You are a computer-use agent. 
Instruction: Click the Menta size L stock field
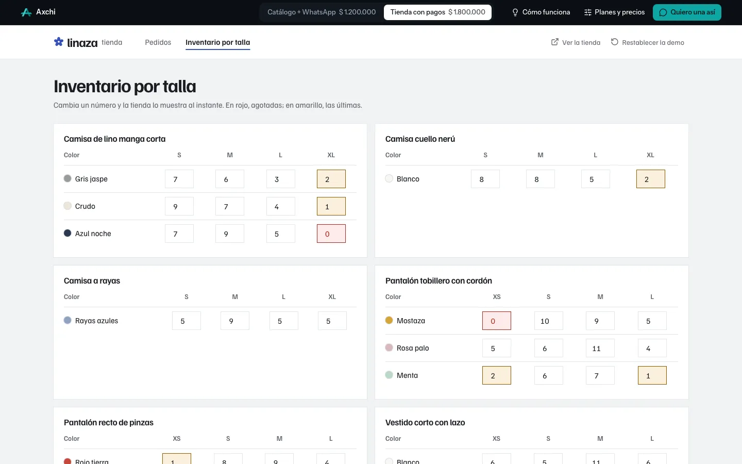tap(652, 375)
